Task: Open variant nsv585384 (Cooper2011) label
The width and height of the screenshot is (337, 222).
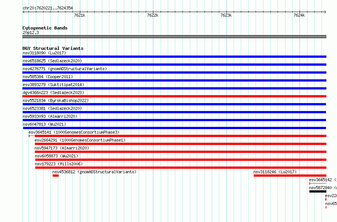Action: (x=48, y=77)
